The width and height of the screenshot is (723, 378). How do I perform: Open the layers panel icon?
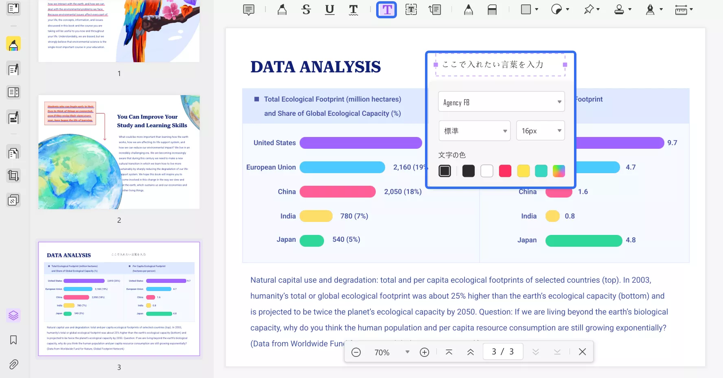click(13, 315)
